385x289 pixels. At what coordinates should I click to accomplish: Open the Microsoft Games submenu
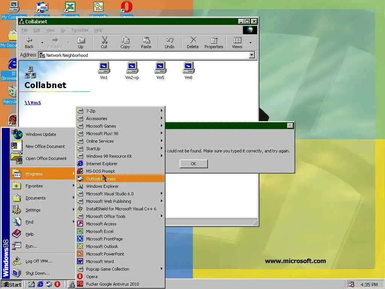tap(120, 126)
